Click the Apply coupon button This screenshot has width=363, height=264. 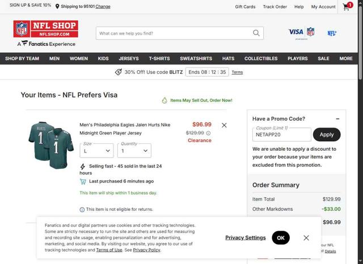[327, 135]
